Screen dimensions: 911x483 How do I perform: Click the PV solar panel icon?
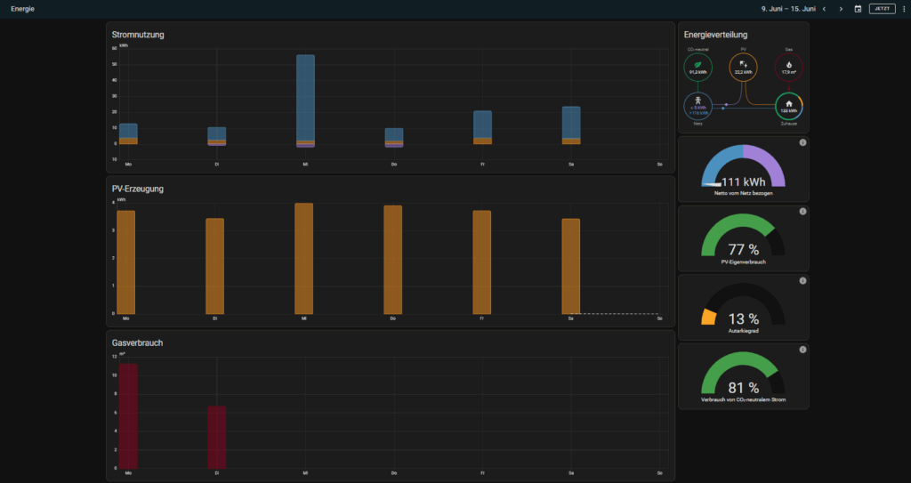[743, 64]
